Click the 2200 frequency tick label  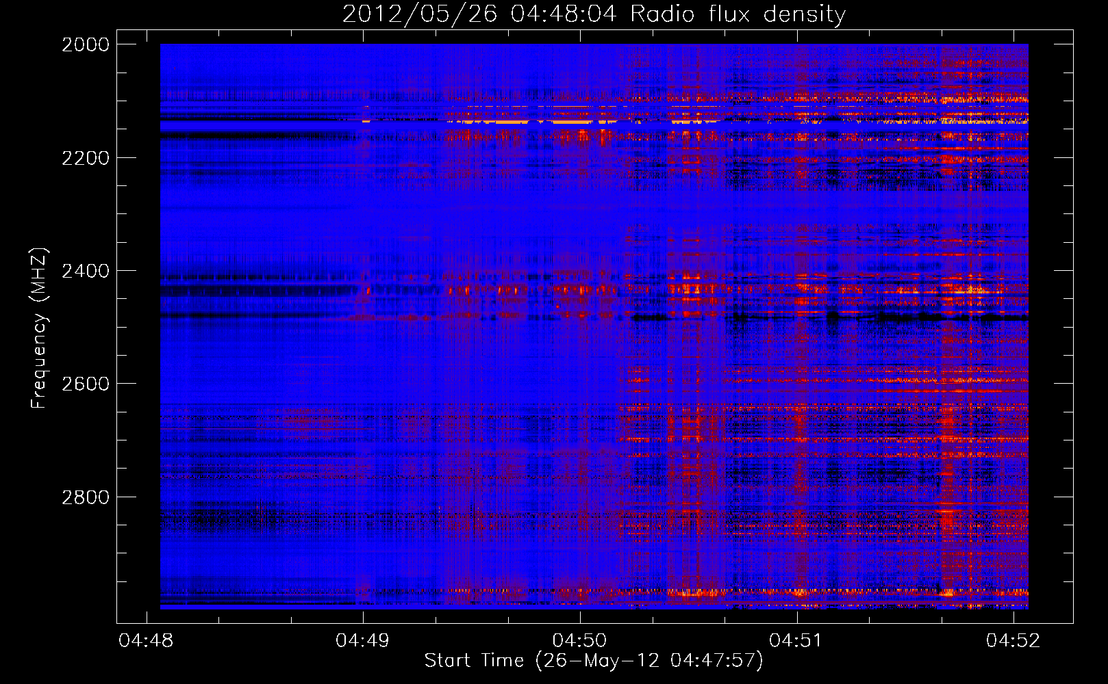86,158
